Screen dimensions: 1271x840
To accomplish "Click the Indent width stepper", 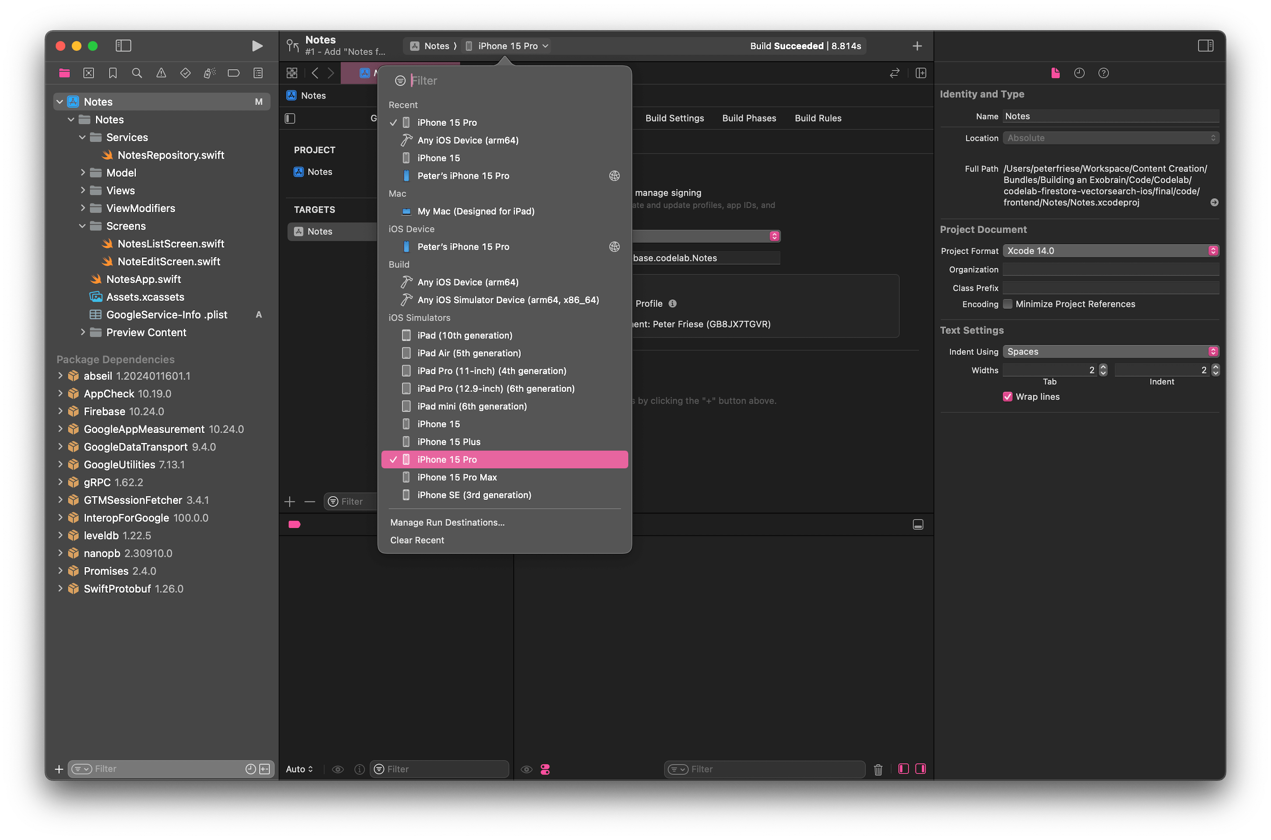I will [1214, 369].
